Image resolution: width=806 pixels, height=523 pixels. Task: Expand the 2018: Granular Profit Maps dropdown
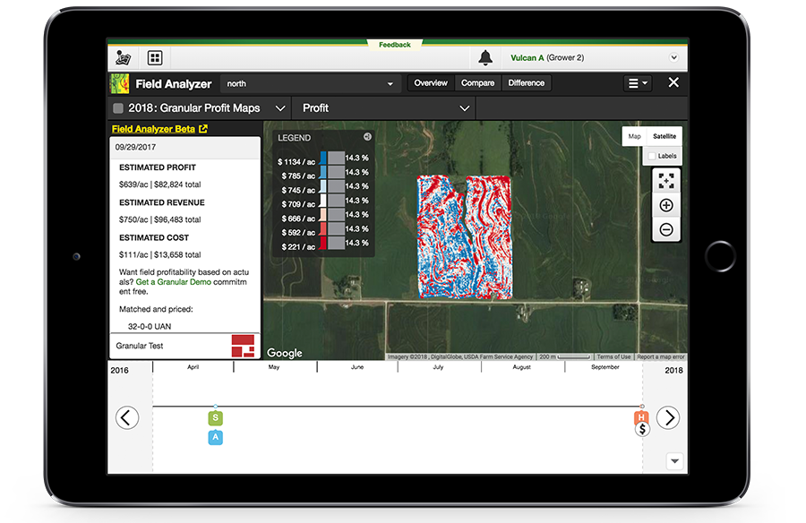pyautogui.click(x=280, y=108)
